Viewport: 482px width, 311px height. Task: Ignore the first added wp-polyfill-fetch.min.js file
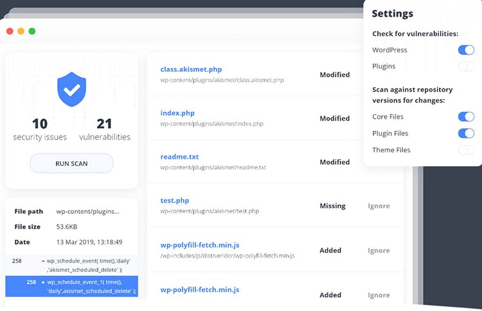click(x=379, y=251)
